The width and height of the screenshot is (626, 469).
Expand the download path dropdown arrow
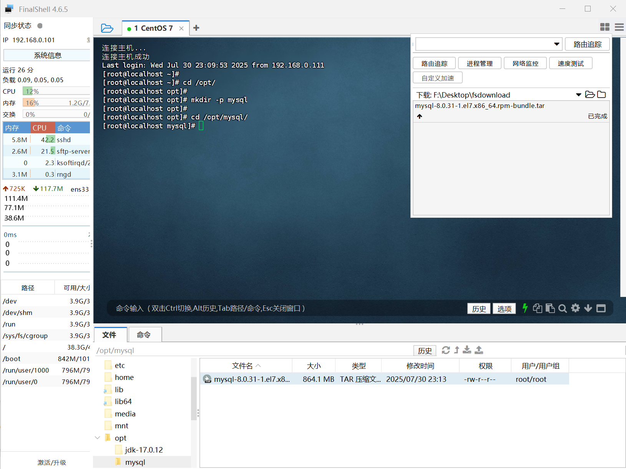(x=578, y=95)
